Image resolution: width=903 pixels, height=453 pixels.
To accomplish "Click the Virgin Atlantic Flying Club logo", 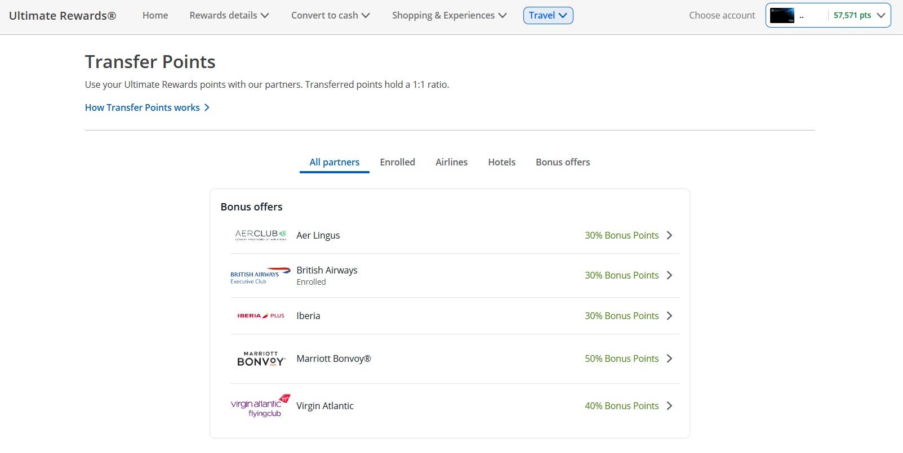I will click(x=260, y=406).
